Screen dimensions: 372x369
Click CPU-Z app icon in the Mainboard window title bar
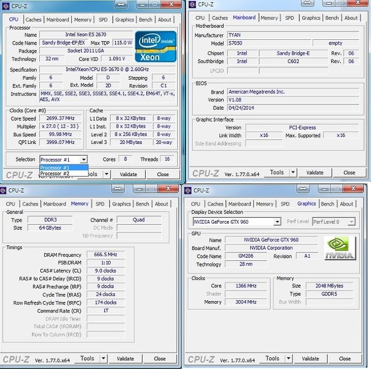pos(192,4)
